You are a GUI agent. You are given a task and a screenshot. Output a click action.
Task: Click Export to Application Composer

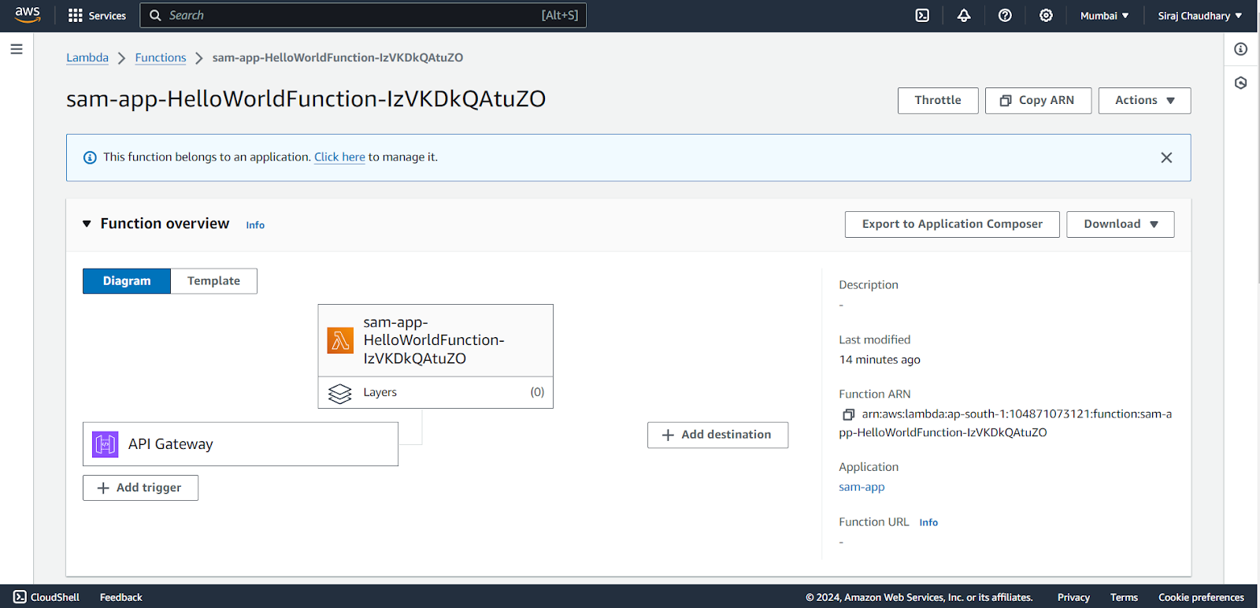coord(952,224)
